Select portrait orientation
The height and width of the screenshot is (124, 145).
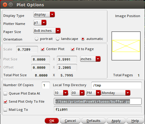[36, 39]
